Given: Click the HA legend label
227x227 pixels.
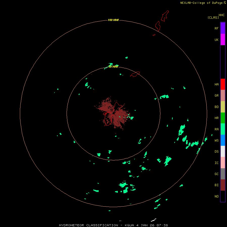Looking at the screenshot, I should (x=216, y=84).
